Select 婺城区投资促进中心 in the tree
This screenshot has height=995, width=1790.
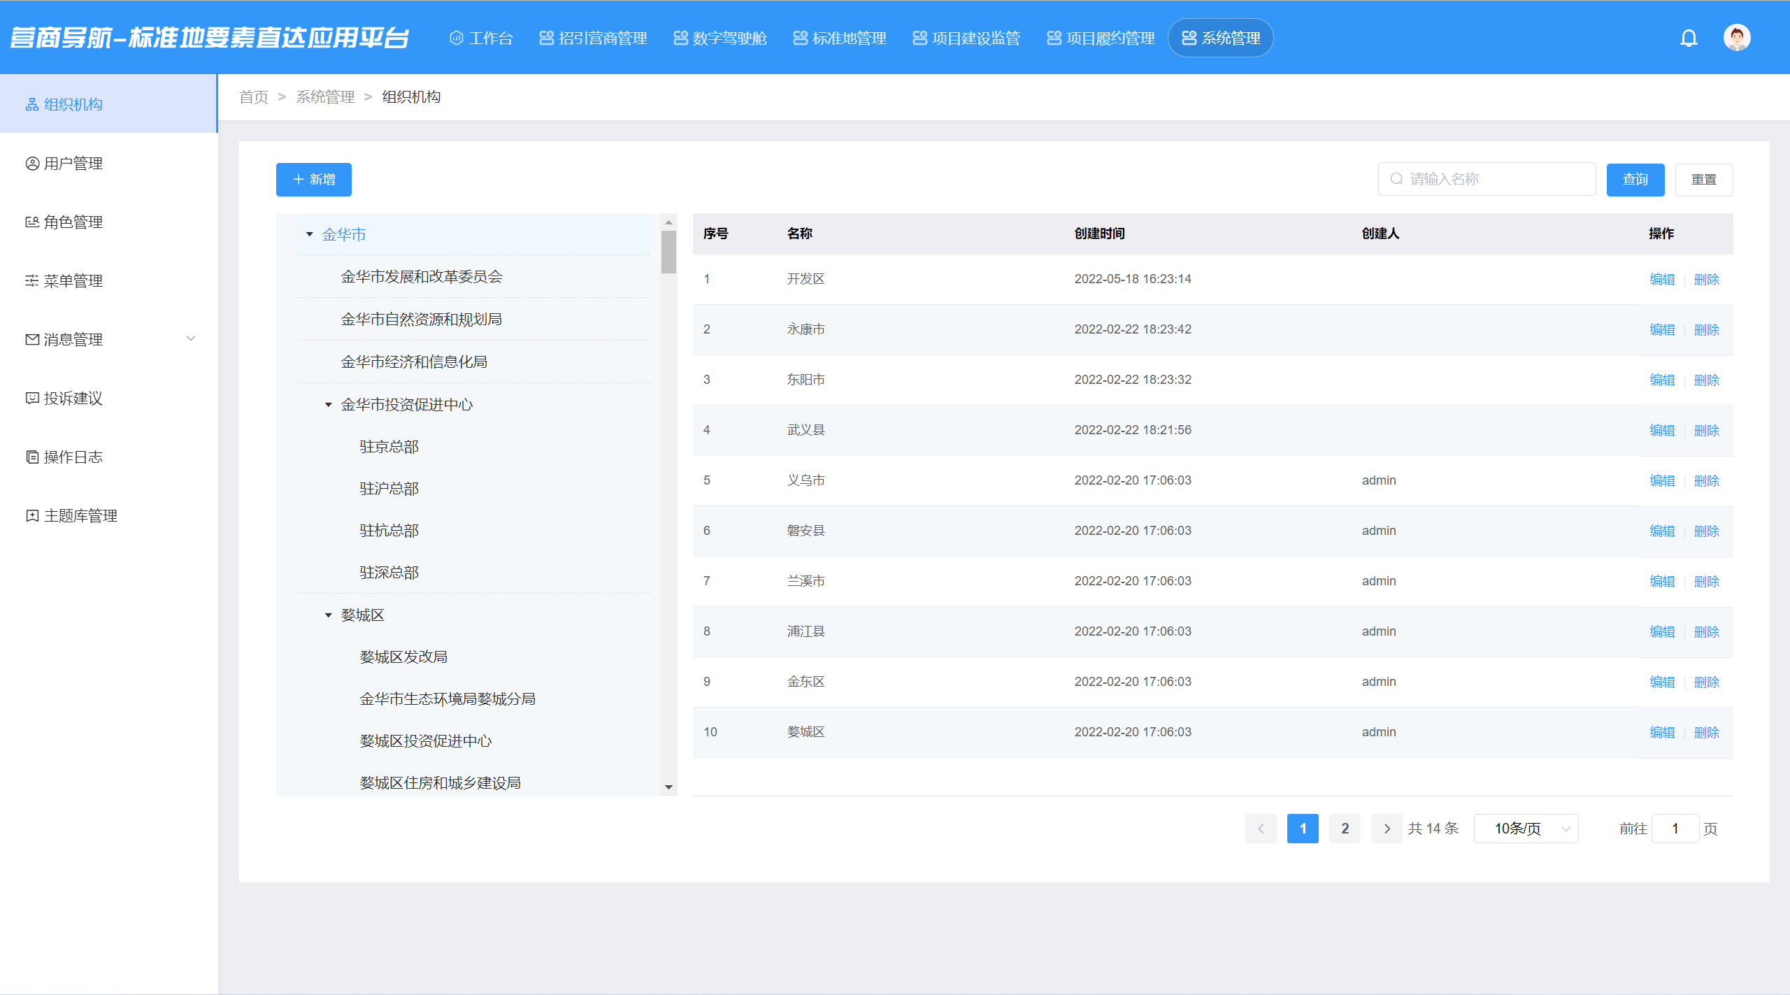pyautogui.click(x=426, y=741)
